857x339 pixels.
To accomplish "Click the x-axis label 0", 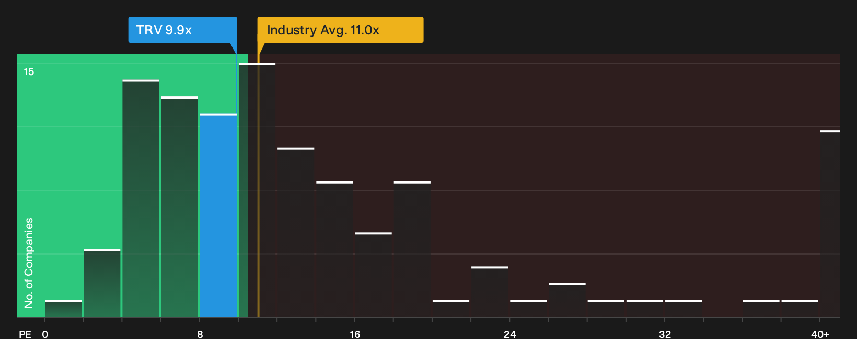I will [x=45, y=334].
